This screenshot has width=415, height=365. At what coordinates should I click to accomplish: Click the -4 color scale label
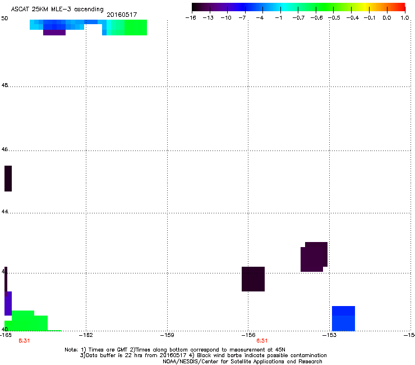point(260,18)
